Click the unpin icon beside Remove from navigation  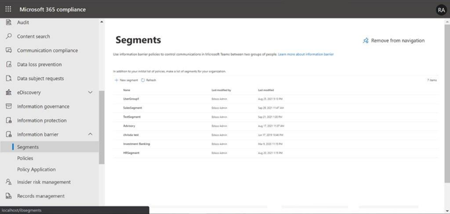366,40
